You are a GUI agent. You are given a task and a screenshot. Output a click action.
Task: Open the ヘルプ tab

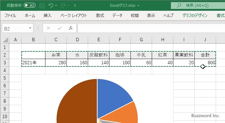click(x=168, y=15)
